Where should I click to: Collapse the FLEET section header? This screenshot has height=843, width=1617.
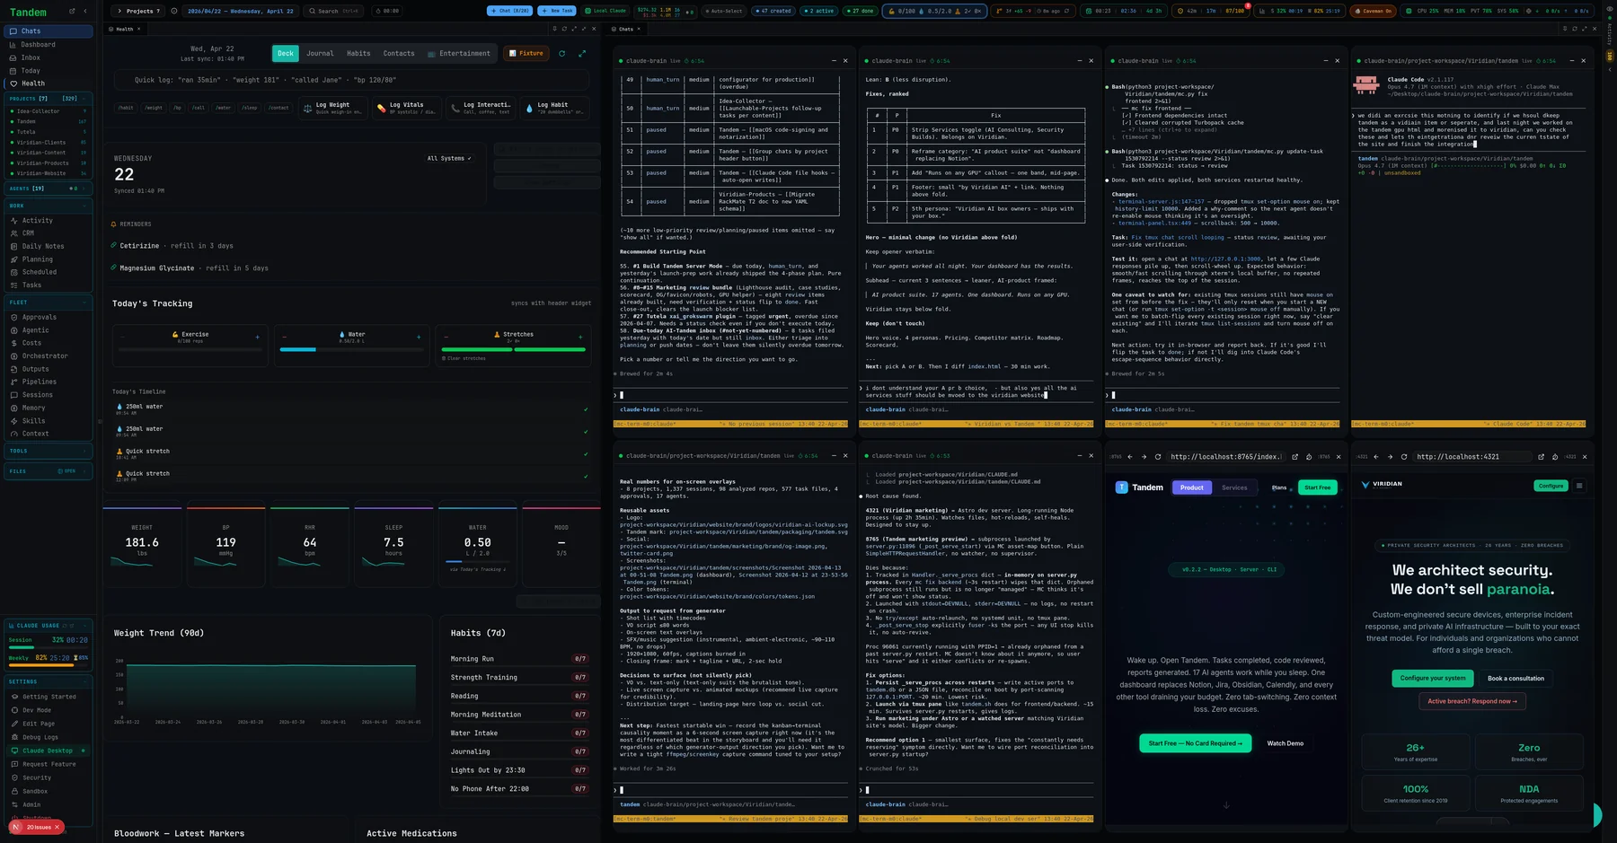click(x=49, y=303)
